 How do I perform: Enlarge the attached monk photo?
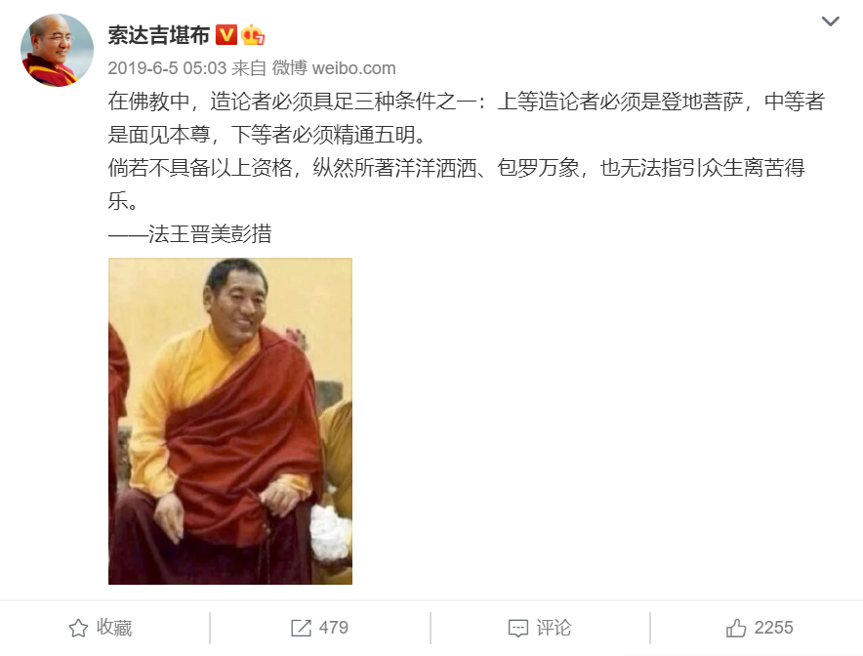tap(230, 421)
